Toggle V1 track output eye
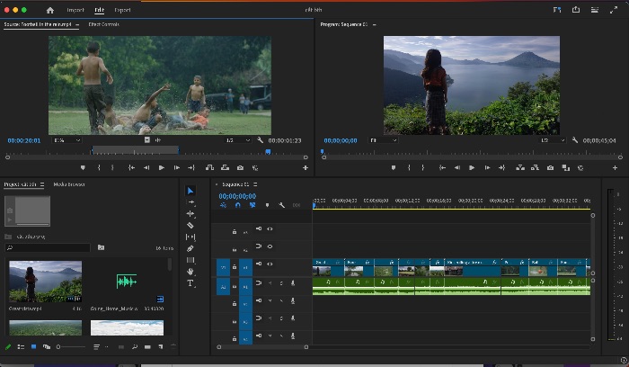The height and width of the screenshot is (367, 629). click(x=270, y=264)
